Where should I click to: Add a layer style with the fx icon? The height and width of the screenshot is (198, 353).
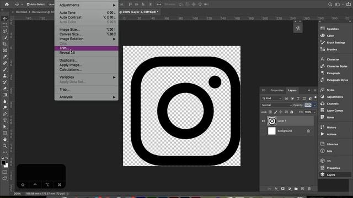pyautogui.click(x=276, y=189)
